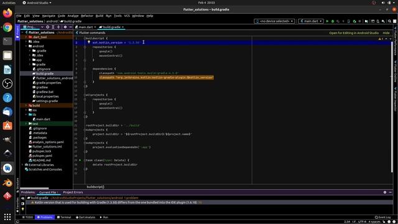Toggle the Flutter Outline side panel
Viewport: 398px width, 224px height.
click(396, 72)
